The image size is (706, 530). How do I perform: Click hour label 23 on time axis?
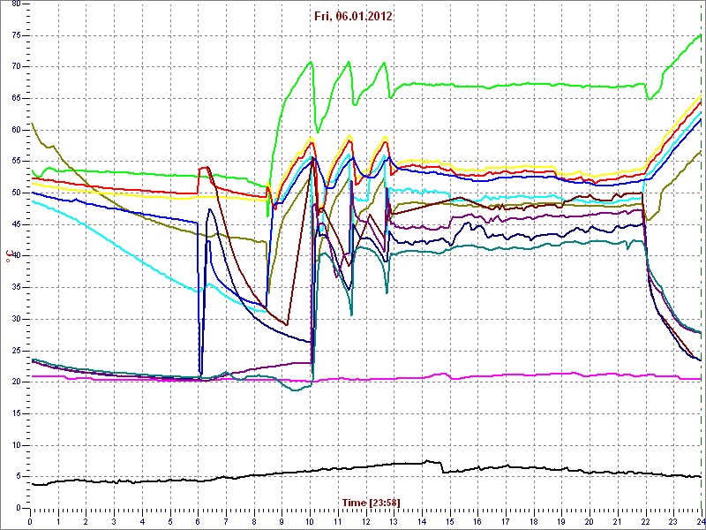(x=673, y=520)
